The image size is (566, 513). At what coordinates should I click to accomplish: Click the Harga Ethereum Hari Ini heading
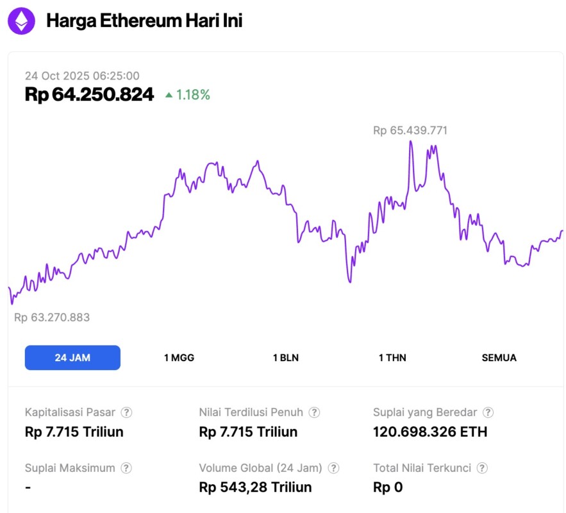pyautogui.click(x=144, y=21)
